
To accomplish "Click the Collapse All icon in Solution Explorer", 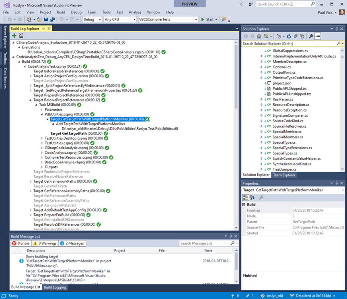I will pos(296,36).
